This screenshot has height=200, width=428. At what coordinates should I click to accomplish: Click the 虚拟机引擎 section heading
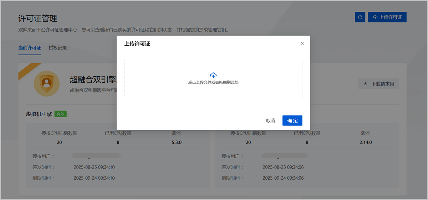39,114
